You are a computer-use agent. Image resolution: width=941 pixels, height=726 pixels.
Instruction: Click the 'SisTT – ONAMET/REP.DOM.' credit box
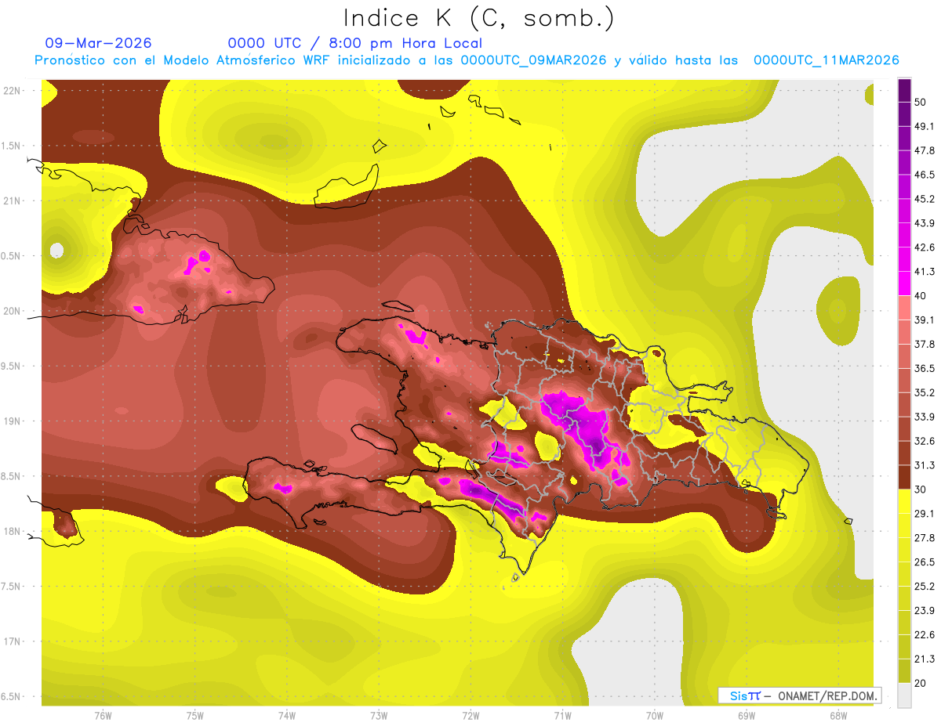800,695
